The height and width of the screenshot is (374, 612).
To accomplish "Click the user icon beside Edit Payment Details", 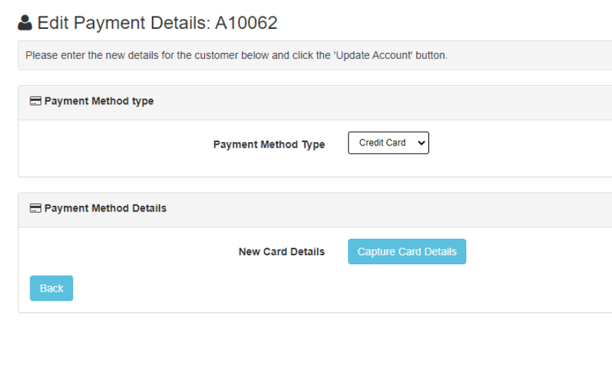I will (x=25, y=23).
